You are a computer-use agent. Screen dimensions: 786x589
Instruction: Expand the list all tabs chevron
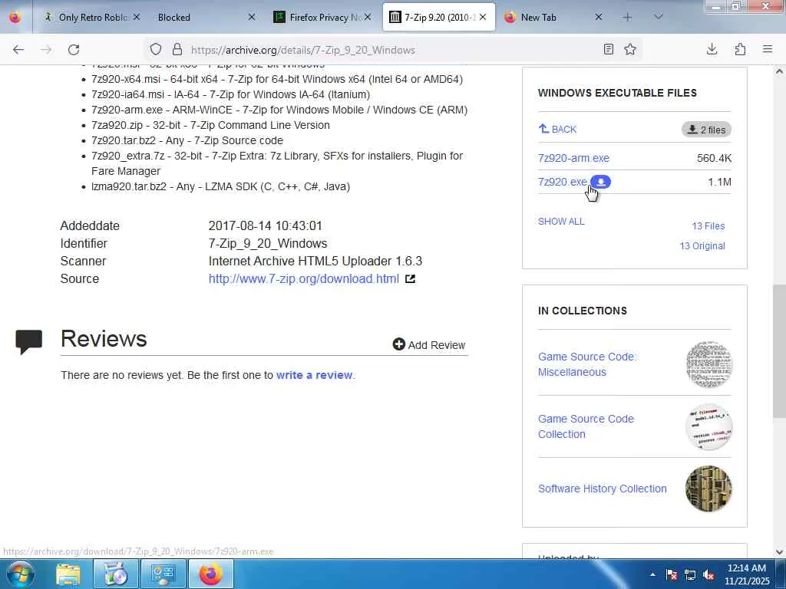pyautogui.click(x=659, y=17)
